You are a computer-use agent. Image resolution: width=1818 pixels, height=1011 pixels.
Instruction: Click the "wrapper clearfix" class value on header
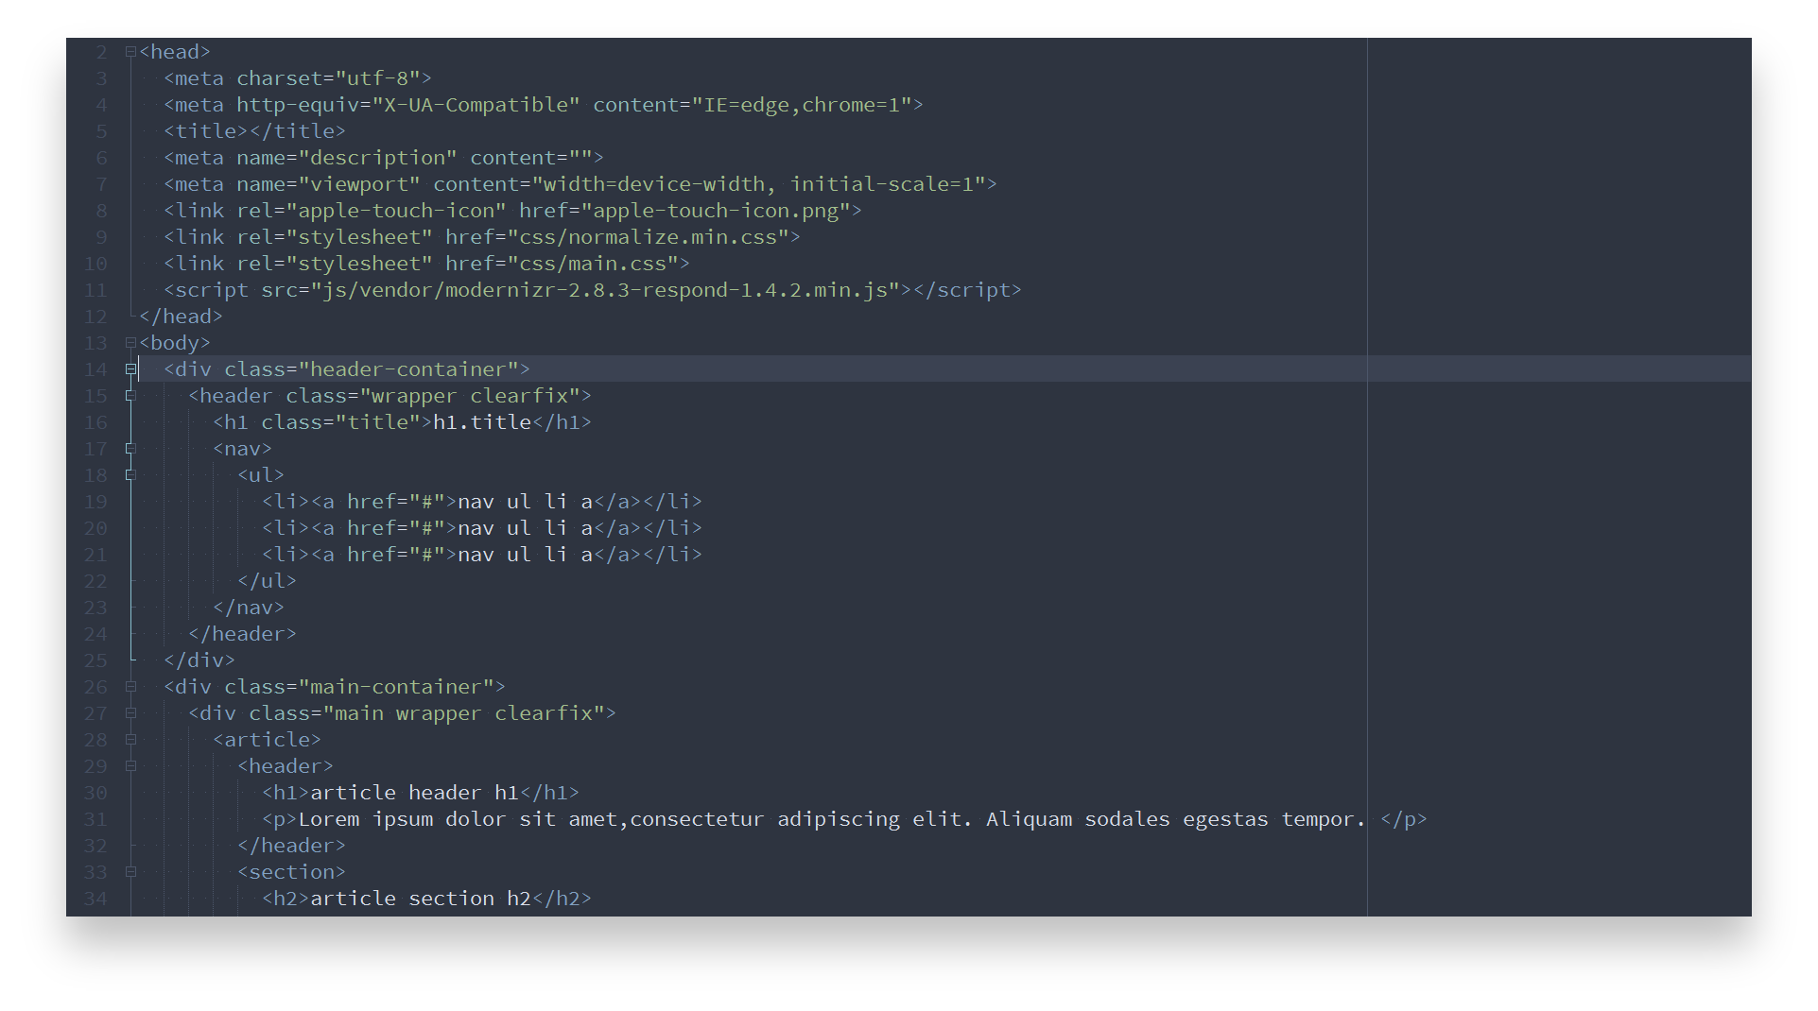pyautogui.click(x=470, y=396)
